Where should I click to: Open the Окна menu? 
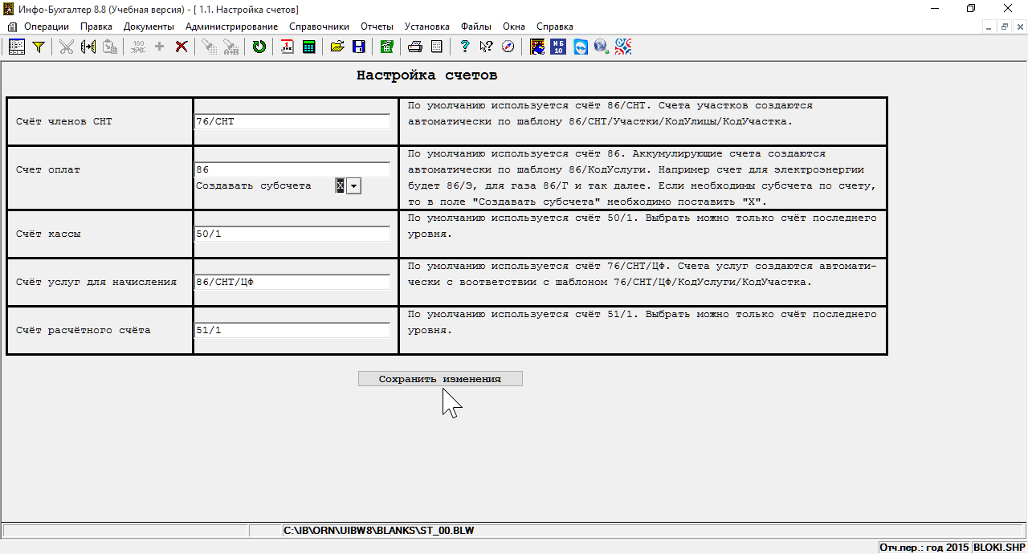click(514, 26)
